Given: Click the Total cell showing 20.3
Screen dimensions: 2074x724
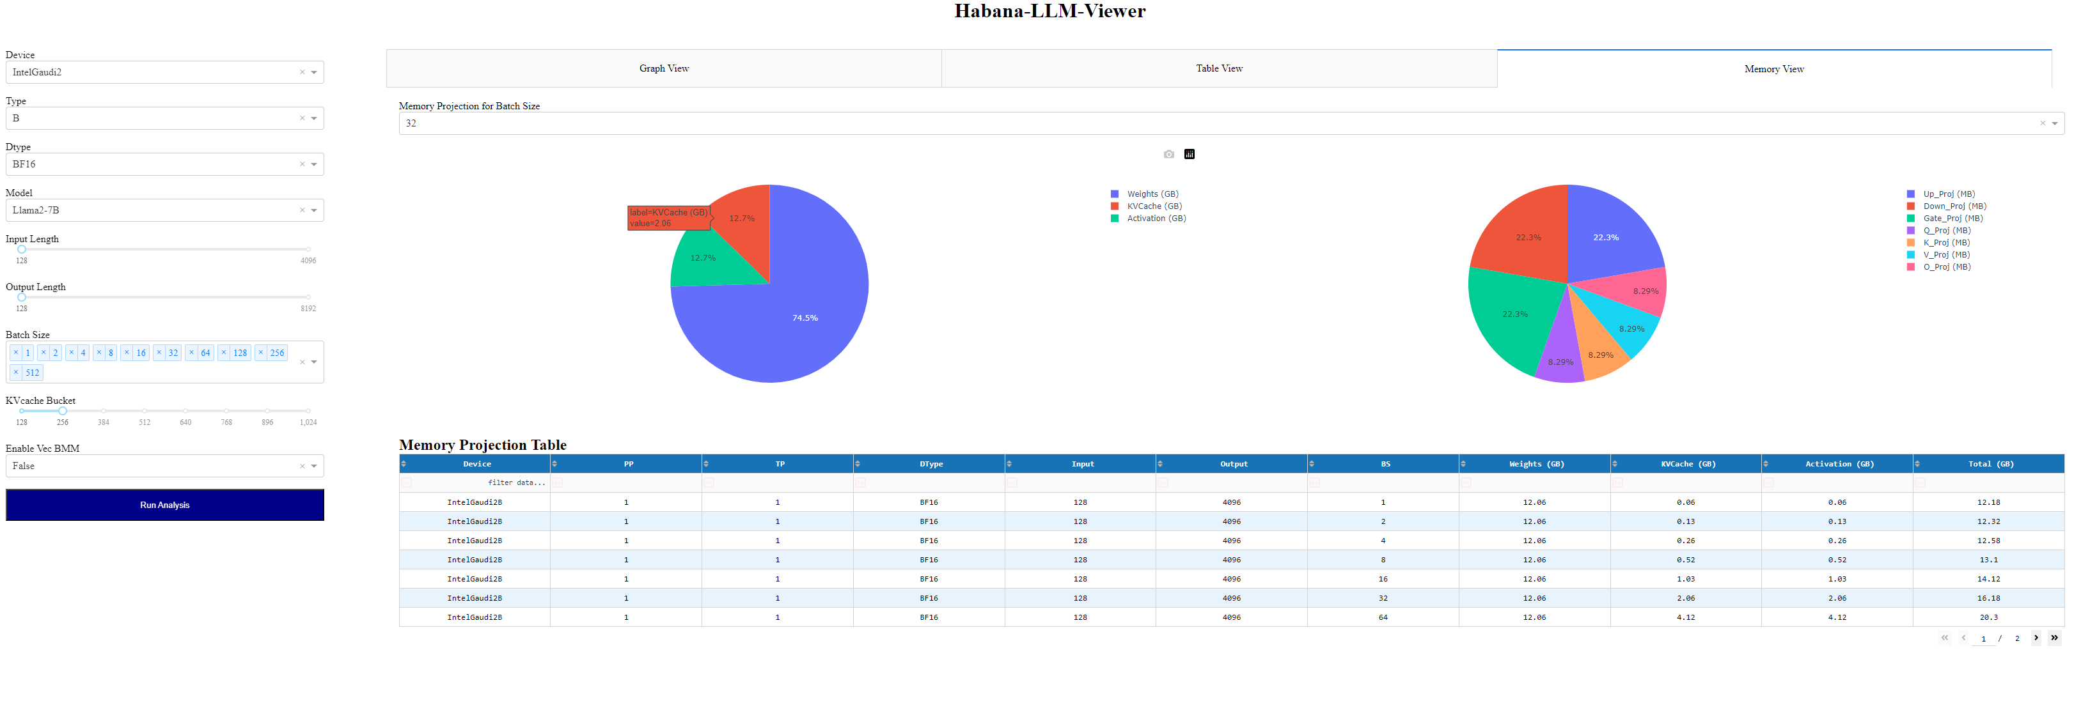Looking at the screenshot, I should 1988,618.
